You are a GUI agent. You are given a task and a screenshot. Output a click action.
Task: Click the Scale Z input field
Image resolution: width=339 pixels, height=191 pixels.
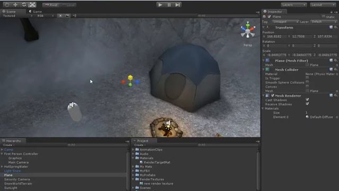click(327, 55)
